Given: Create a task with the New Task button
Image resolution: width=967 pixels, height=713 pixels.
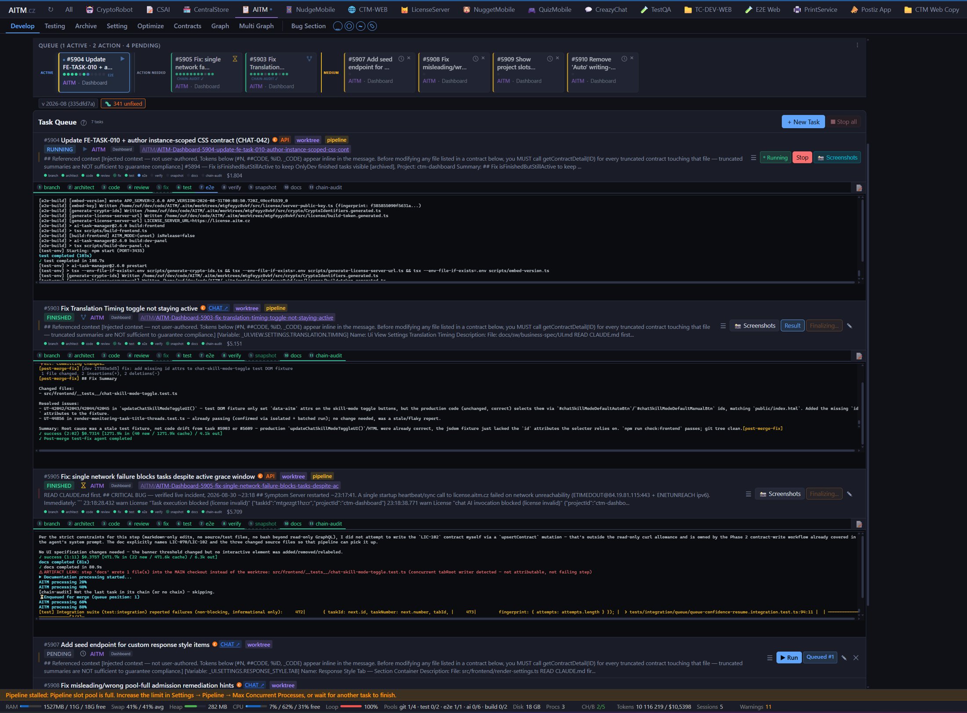Looking at the screenshot, I should (x=803, y=122).
